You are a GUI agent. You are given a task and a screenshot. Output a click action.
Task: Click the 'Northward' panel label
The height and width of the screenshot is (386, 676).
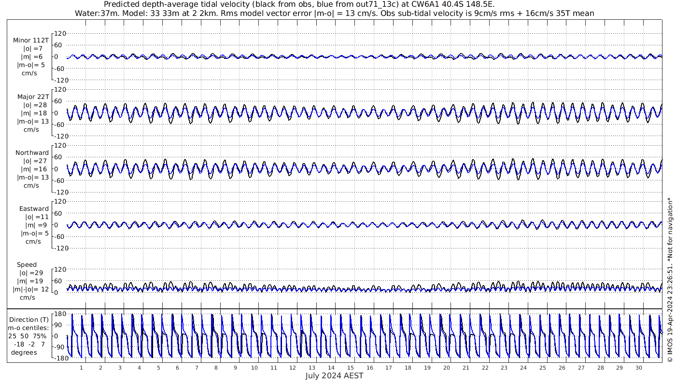pyautogui.click(x=32, y=152)
